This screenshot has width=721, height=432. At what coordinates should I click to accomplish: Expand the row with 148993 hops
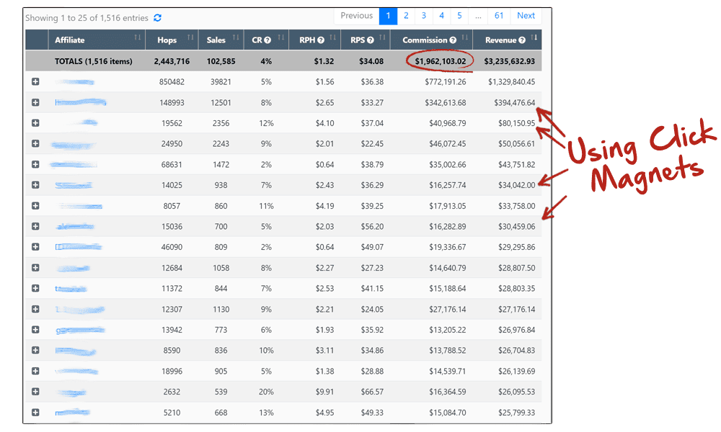tap(35, 102)
